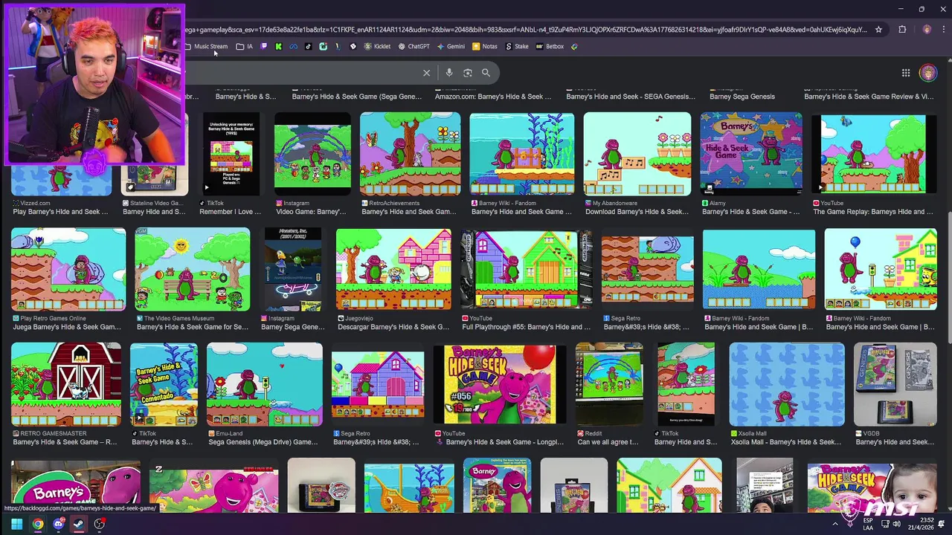
Task: Open the Google account profile picture
Action: tap(927, 73)
